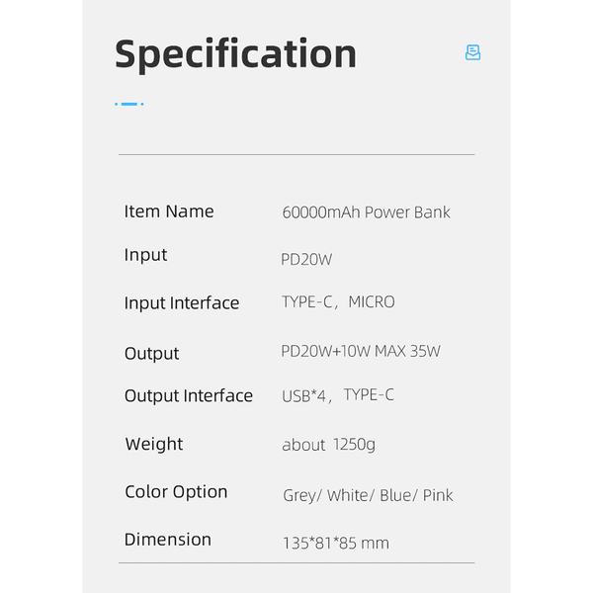Click the 60000mAh Power Bank value
593x593 pixels.
366,212
